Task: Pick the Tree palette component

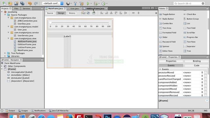Action: (187, 51)
